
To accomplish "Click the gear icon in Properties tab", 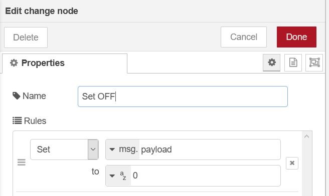I will point(14,63).
